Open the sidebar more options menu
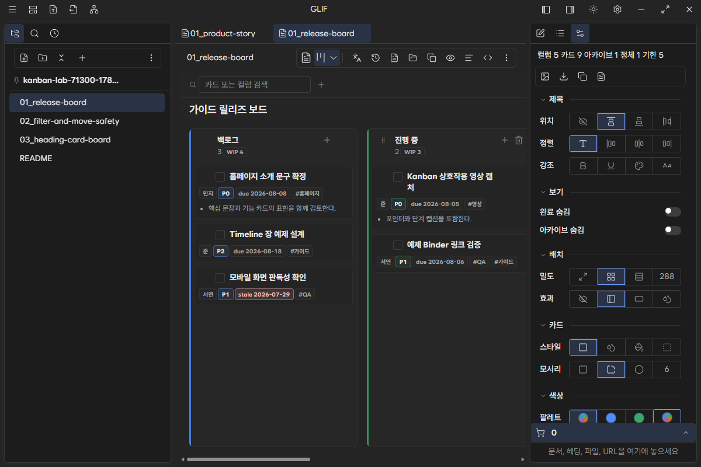This screenshot has height=467, width=701. [151, 58]
